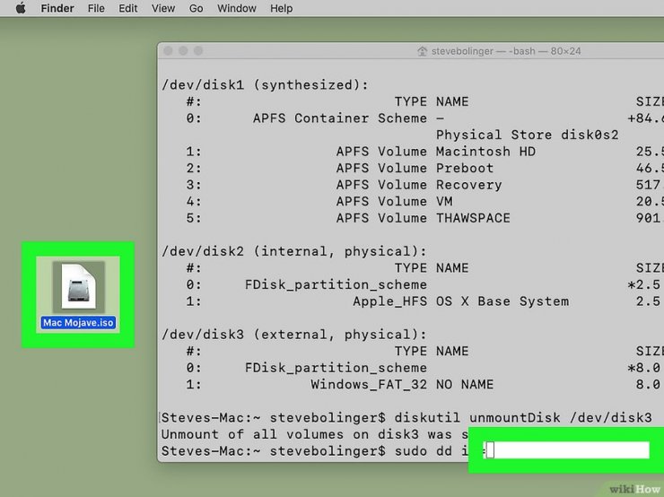664x497 pixels.
Task: Click the Windows_FAT_32 NO NAME row
Action: 423,384
